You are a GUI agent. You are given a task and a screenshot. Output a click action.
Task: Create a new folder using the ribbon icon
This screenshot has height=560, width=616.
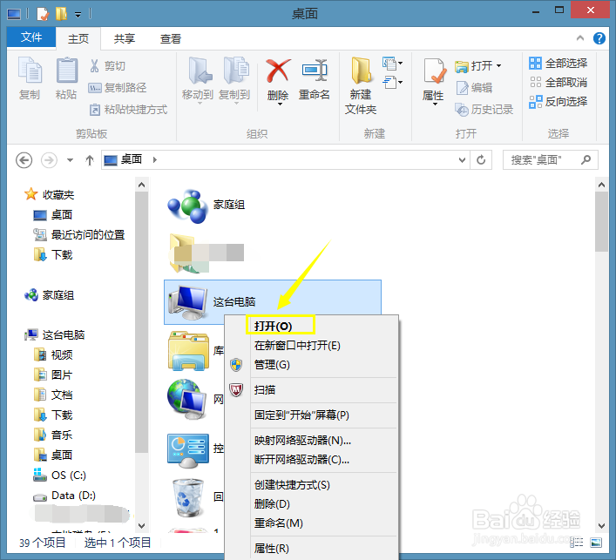tap(361, 71)
